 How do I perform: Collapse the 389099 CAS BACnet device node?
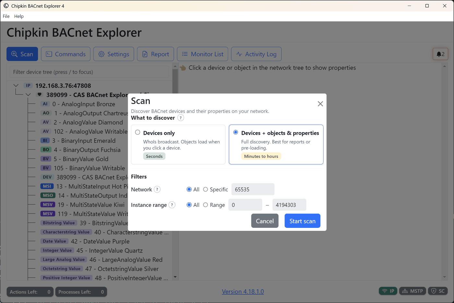coord(28,95)
